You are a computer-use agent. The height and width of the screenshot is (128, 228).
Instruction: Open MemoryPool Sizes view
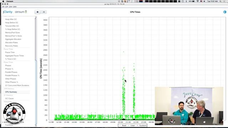click(x=12, y=32)
